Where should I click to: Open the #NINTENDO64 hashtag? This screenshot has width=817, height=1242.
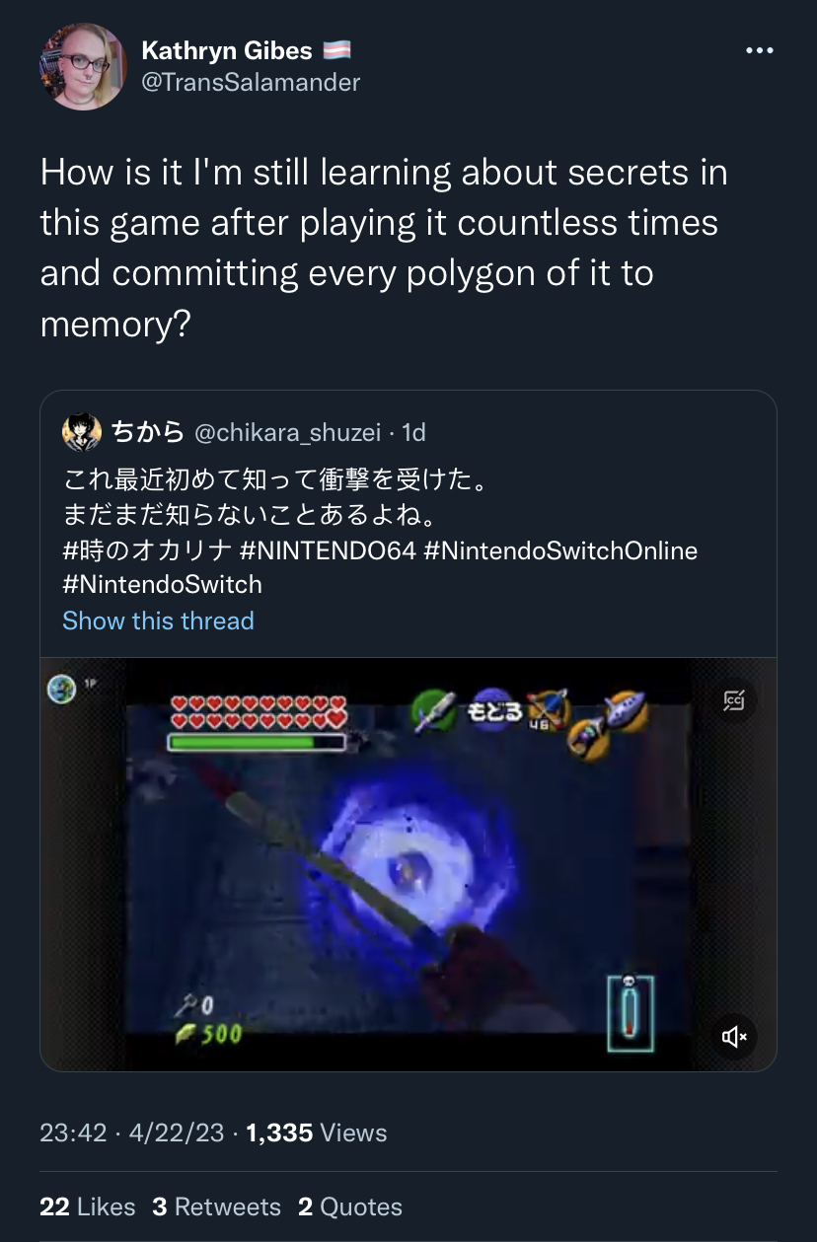[328, 550]
